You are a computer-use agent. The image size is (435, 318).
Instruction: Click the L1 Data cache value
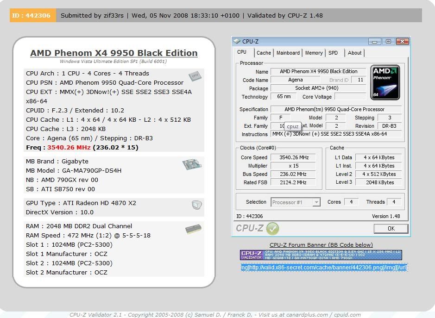[x=378, y=157]
